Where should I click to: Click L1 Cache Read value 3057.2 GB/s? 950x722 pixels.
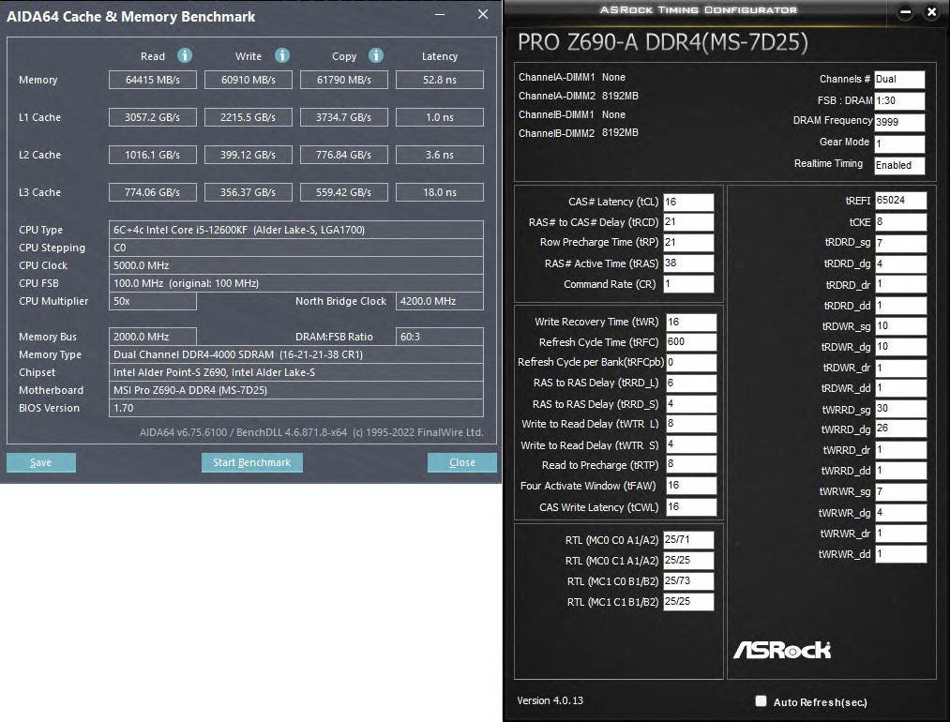pos(153,117)
